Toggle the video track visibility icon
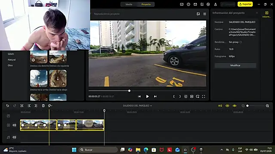This screenshot has height=154, width=275. tap(8, 125)
